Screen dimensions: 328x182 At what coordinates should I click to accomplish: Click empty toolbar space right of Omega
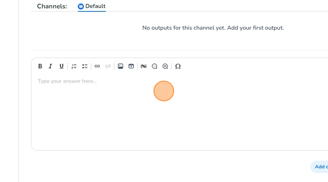click(248, 66)
